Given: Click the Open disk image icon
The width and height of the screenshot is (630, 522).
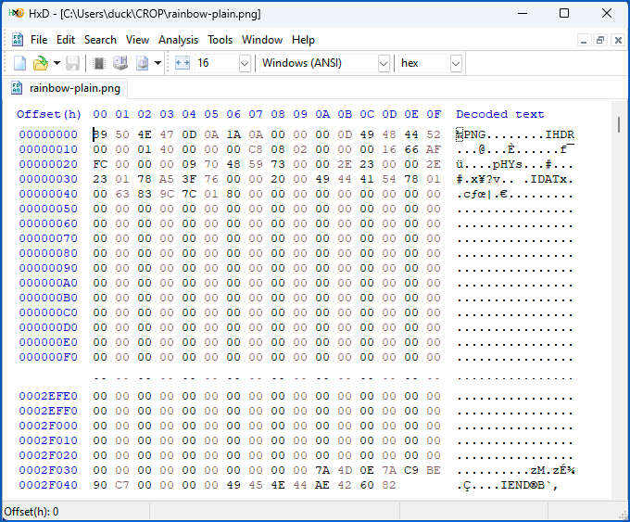Looking at the screenshot, I should (x=142, y=63).
